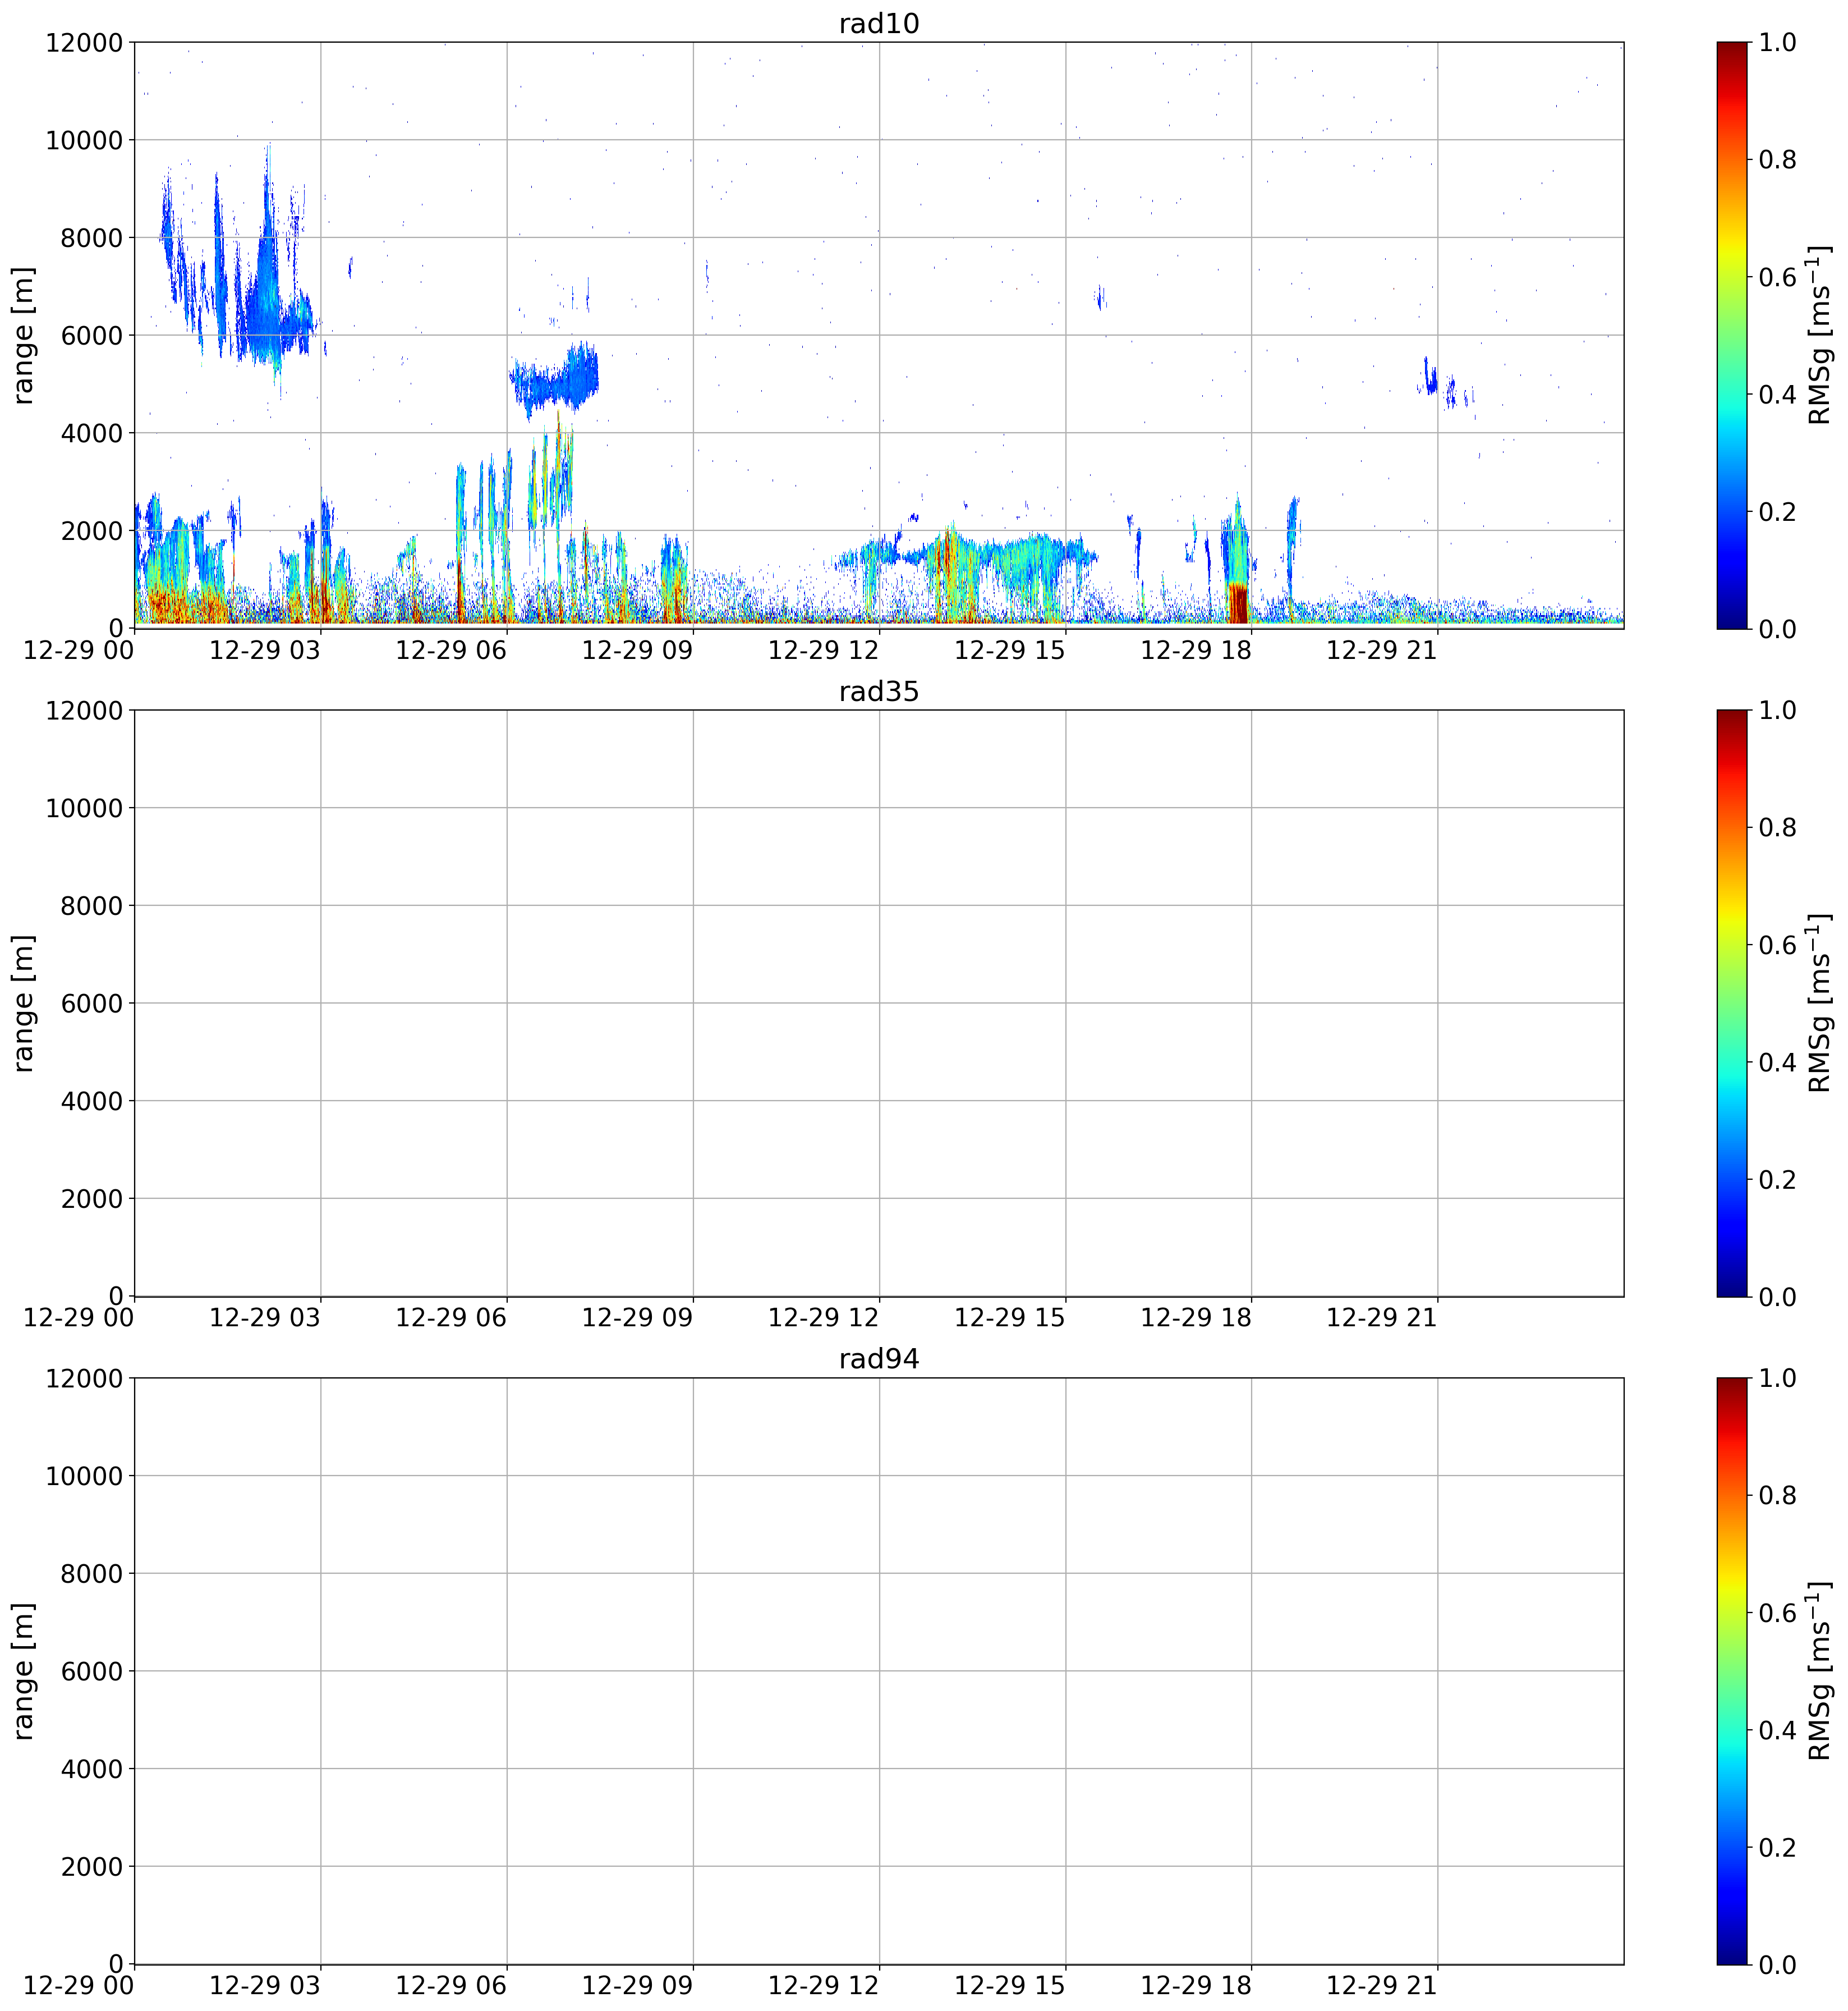Click the blue cloud patch at 5000 m in rad10

555,383
